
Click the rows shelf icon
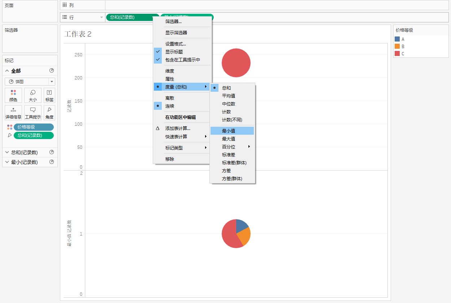click(65, 17)
